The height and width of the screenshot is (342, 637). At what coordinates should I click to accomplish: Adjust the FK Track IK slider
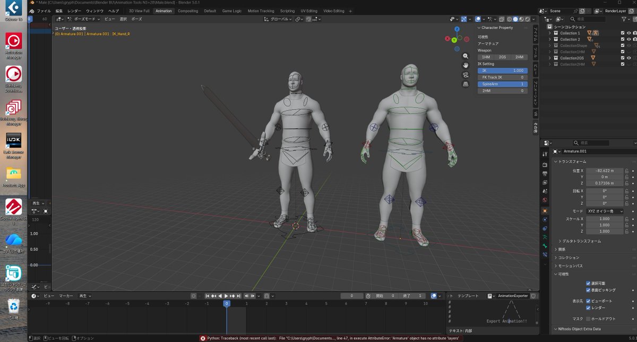pos(502,77)
